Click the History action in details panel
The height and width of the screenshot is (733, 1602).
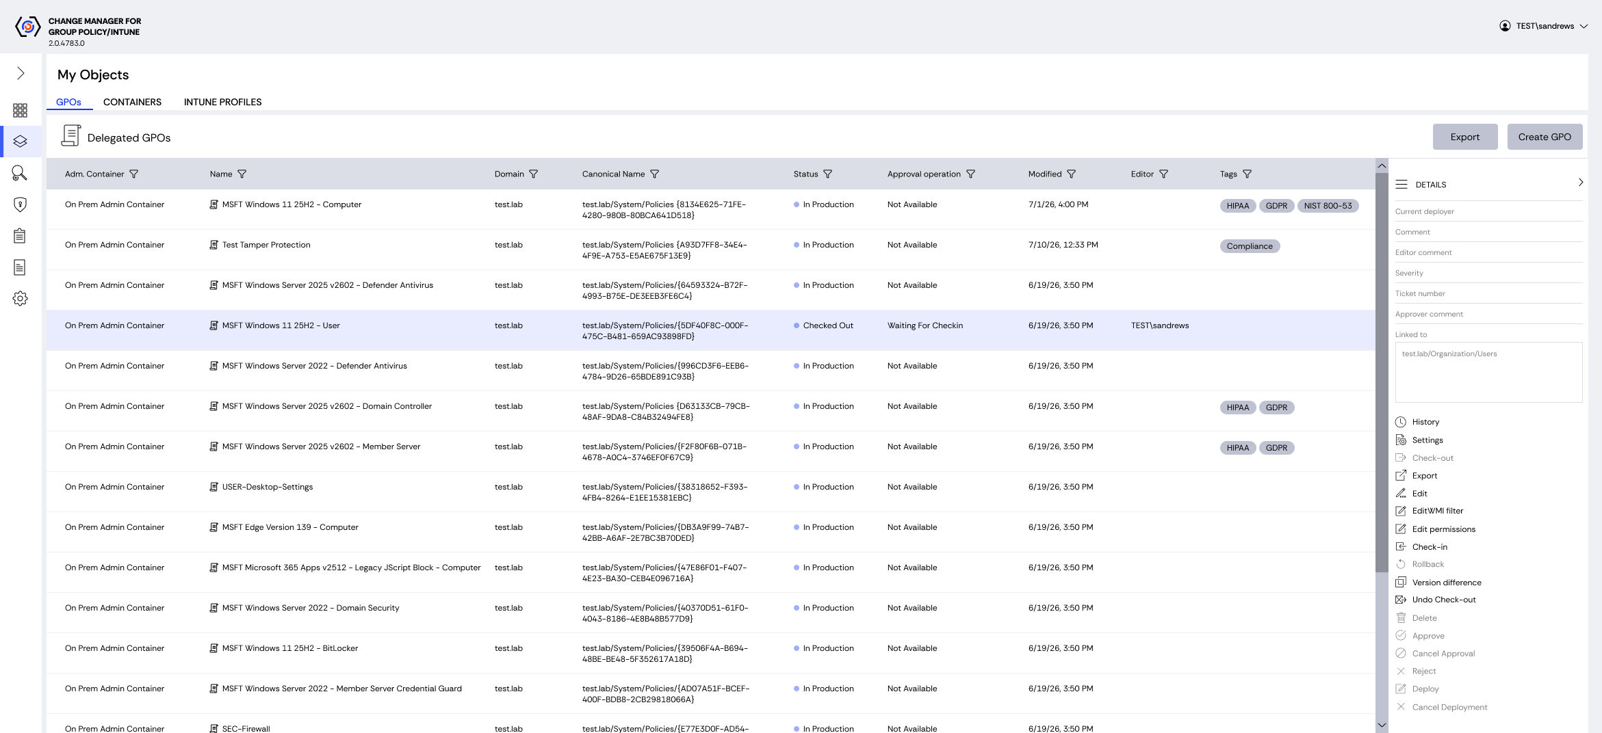click(x=1425, y=422)
